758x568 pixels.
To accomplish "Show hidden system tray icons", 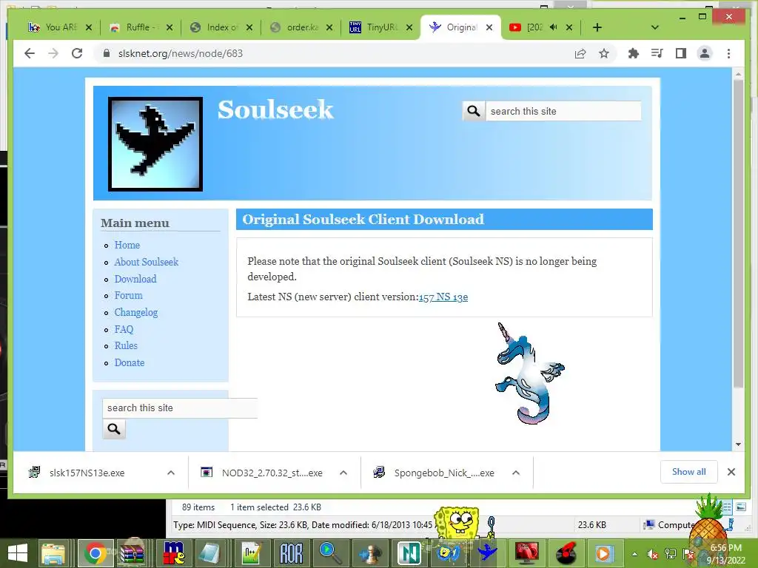I will [x=634, y=554].
